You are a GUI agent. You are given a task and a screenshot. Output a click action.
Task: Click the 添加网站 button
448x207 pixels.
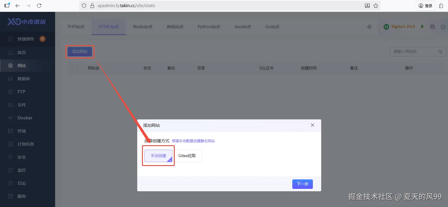80,52
